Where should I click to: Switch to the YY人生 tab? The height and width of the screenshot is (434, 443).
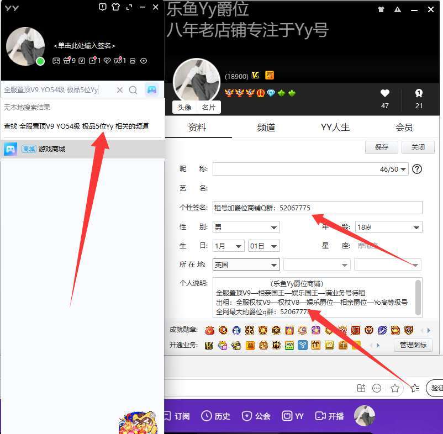335,128
